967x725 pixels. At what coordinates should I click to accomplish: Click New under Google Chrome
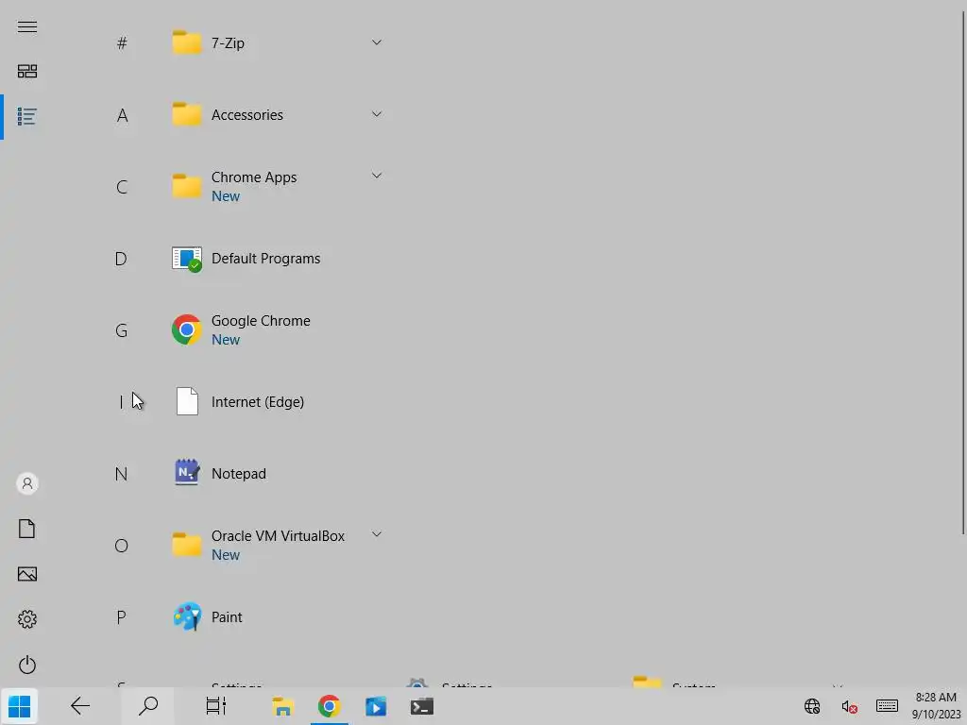(226, 340)
